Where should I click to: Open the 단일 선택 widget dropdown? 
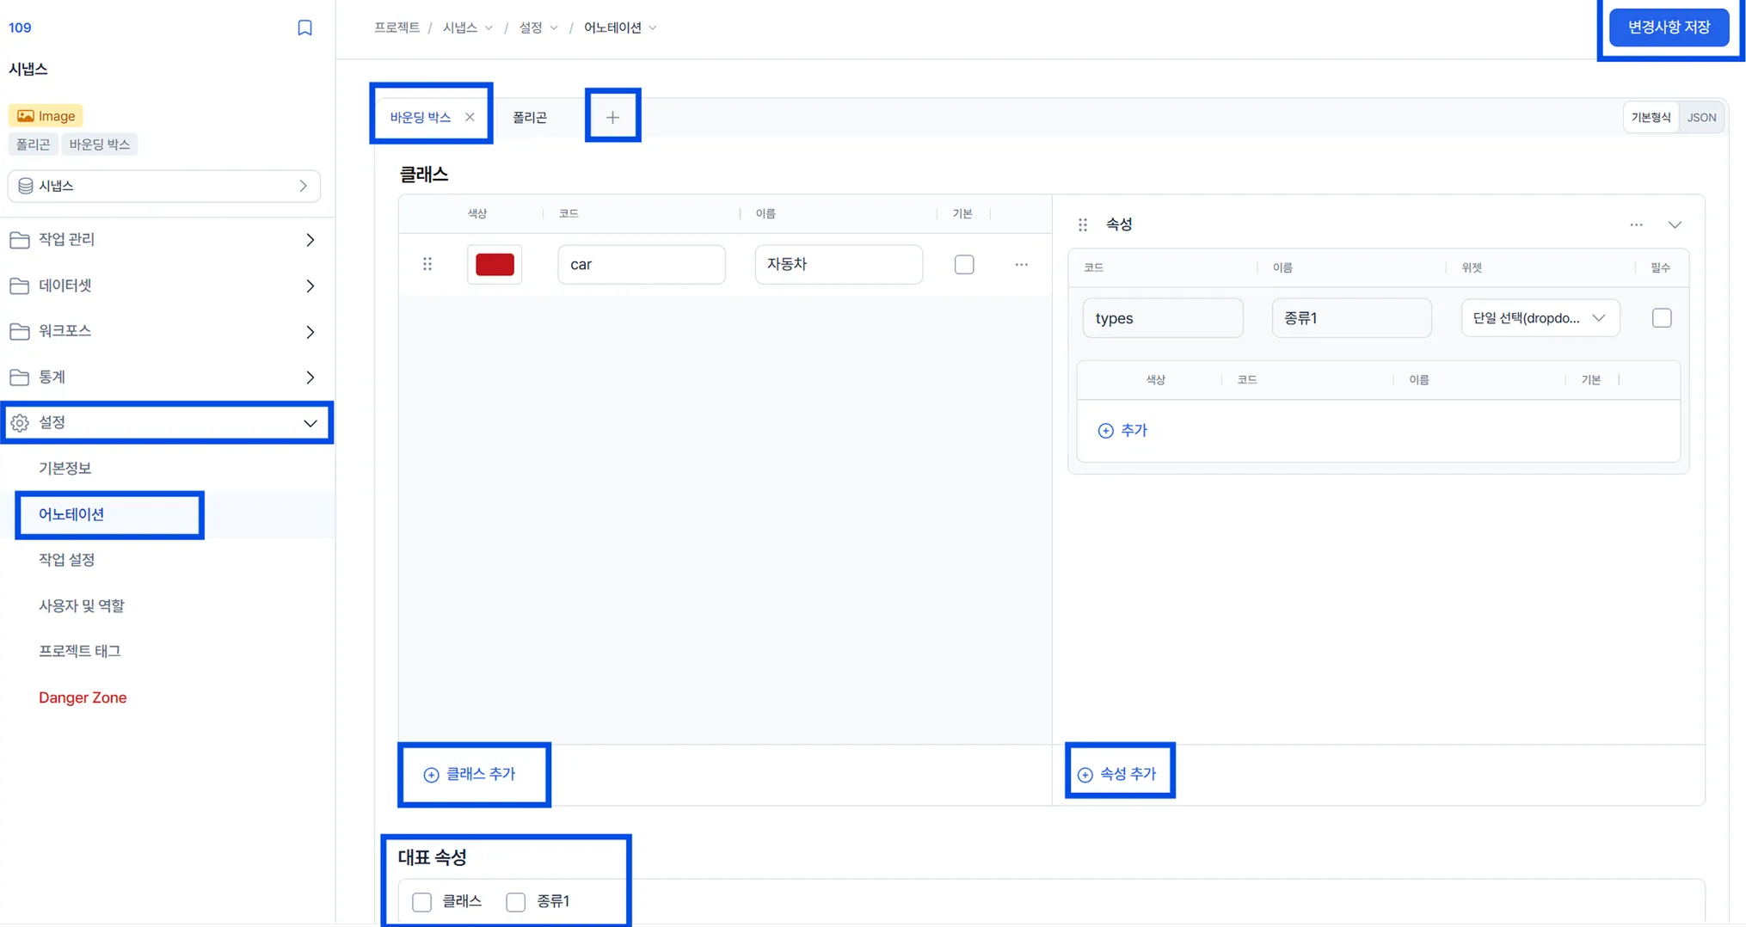tap(1540, 318)
